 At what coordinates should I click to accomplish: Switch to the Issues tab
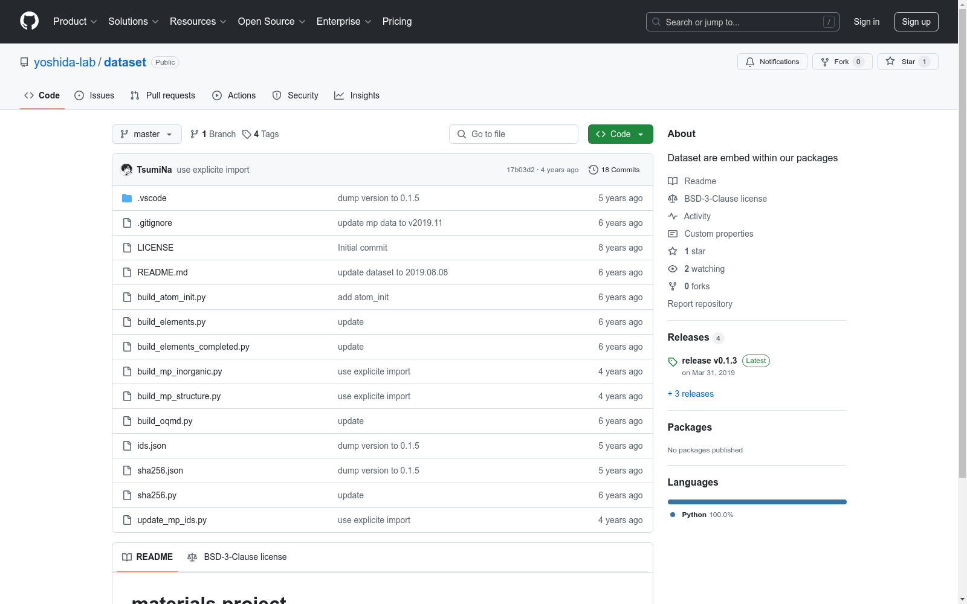[x=94, y=95]
